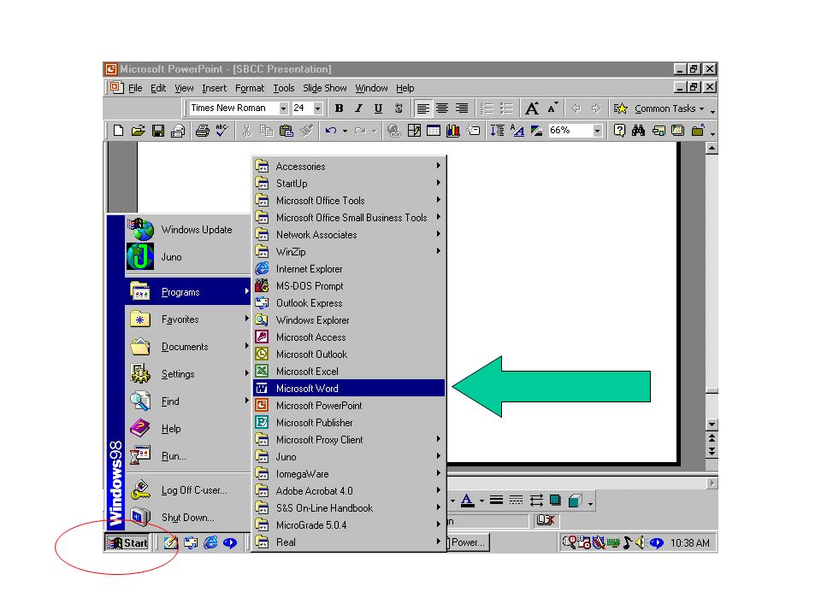Copy selection with the Copy icon

pyautogui.click(x=267, y=130)
